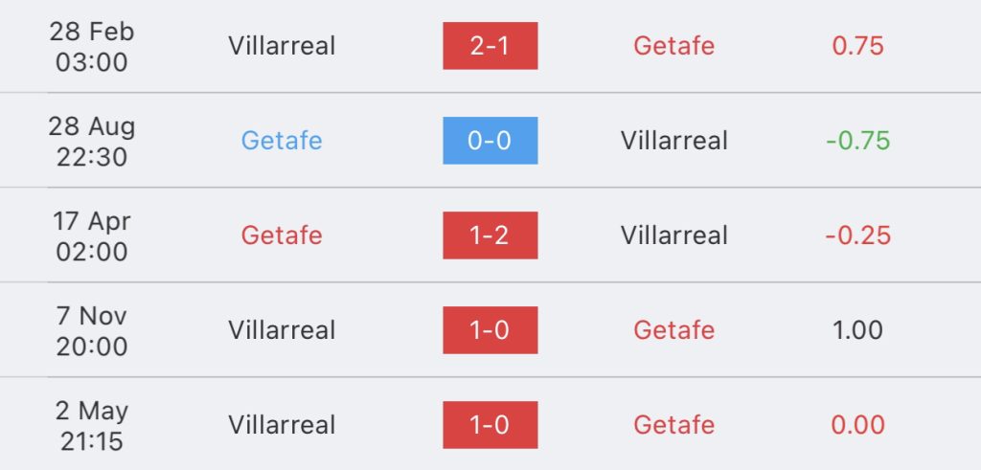
Task: Click the green -0.75 handicap value
Action: (x=857, y=141)
